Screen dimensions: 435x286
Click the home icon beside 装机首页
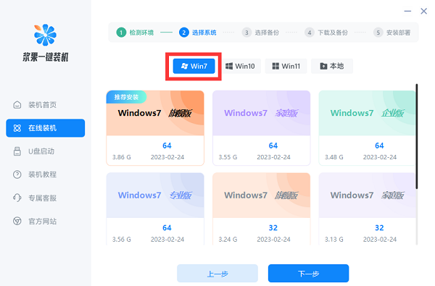17,105
